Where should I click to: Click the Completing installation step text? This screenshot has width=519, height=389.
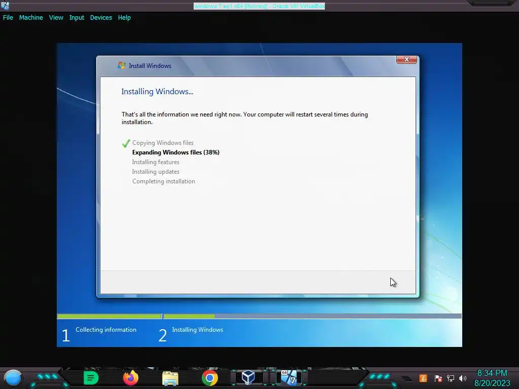(164, 181)
